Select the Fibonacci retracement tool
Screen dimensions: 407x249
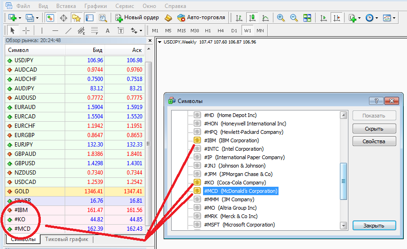coord(95,30)
